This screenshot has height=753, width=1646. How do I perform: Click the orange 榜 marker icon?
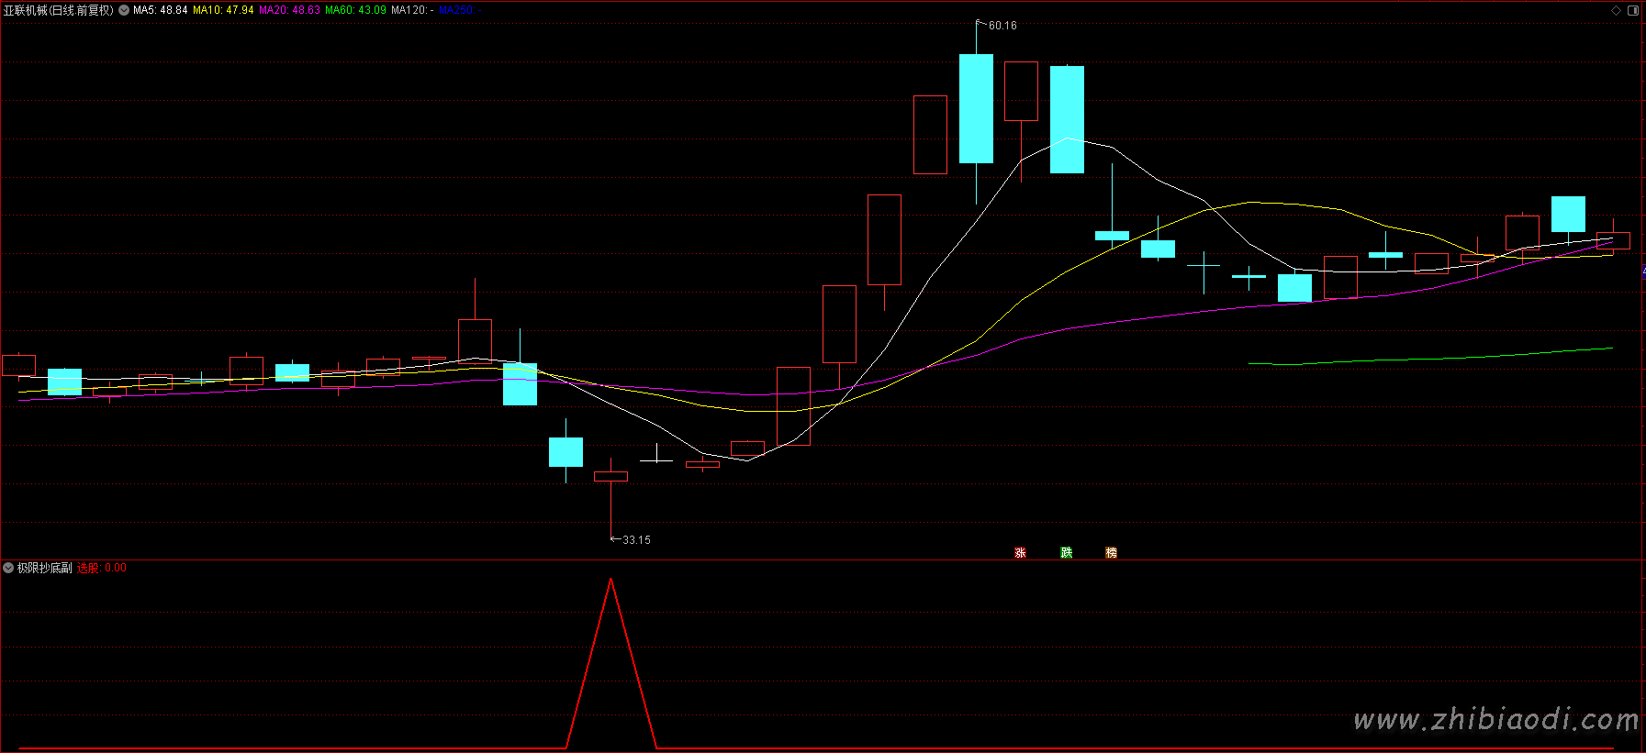1111,552
